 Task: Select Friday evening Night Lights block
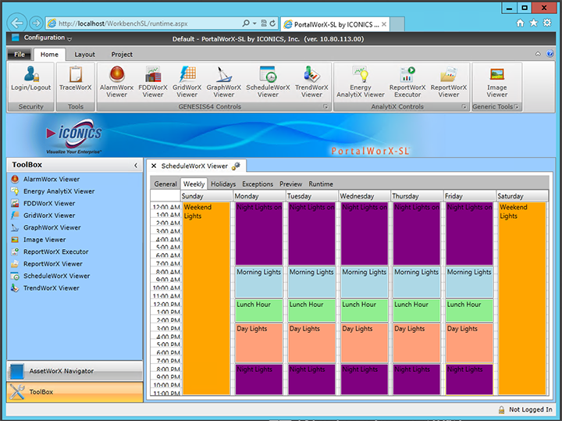[469, 380]
